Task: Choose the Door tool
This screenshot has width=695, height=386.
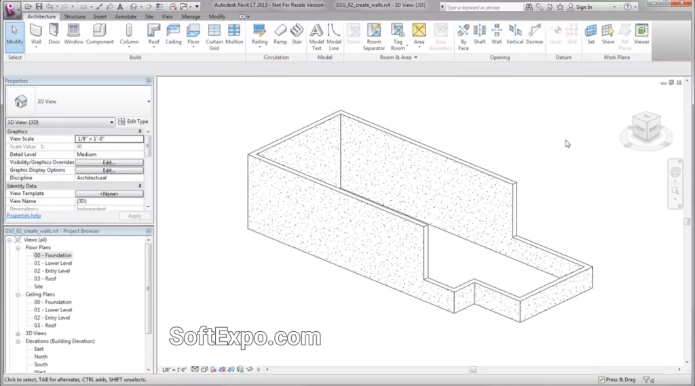Action: click(x=54, y=34)
